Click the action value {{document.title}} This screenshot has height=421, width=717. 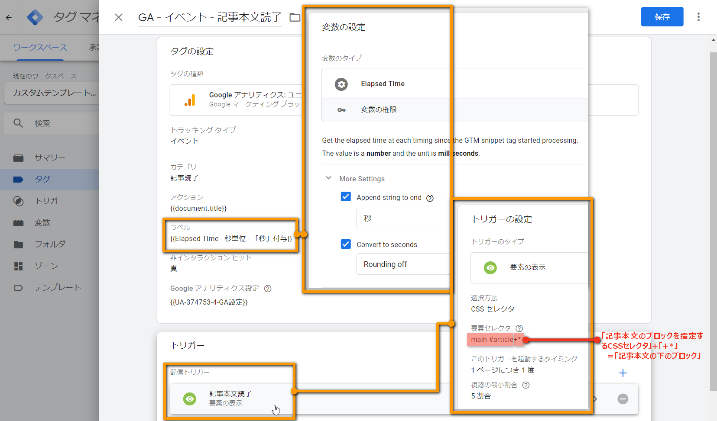tap(198, 208)
